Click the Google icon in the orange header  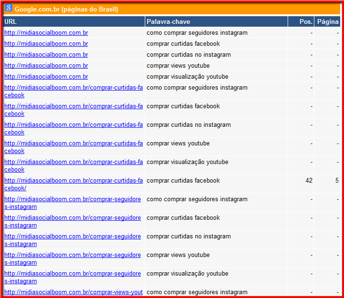point(9,9)
